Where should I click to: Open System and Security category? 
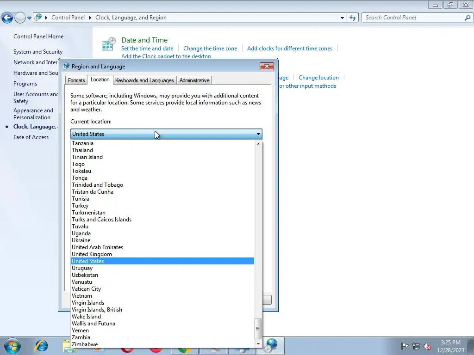[x=38, y=52]
